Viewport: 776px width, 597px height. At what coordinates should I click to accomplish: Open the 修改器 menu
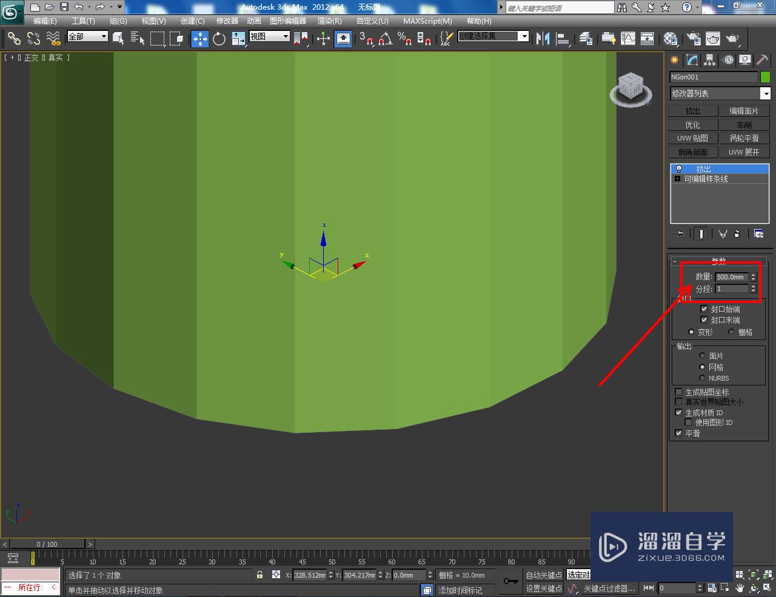point(227,21)
